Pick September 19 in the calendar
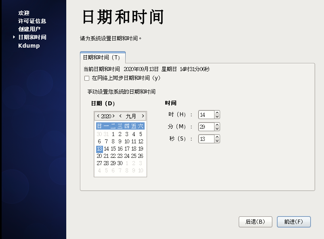 (141, 149)
